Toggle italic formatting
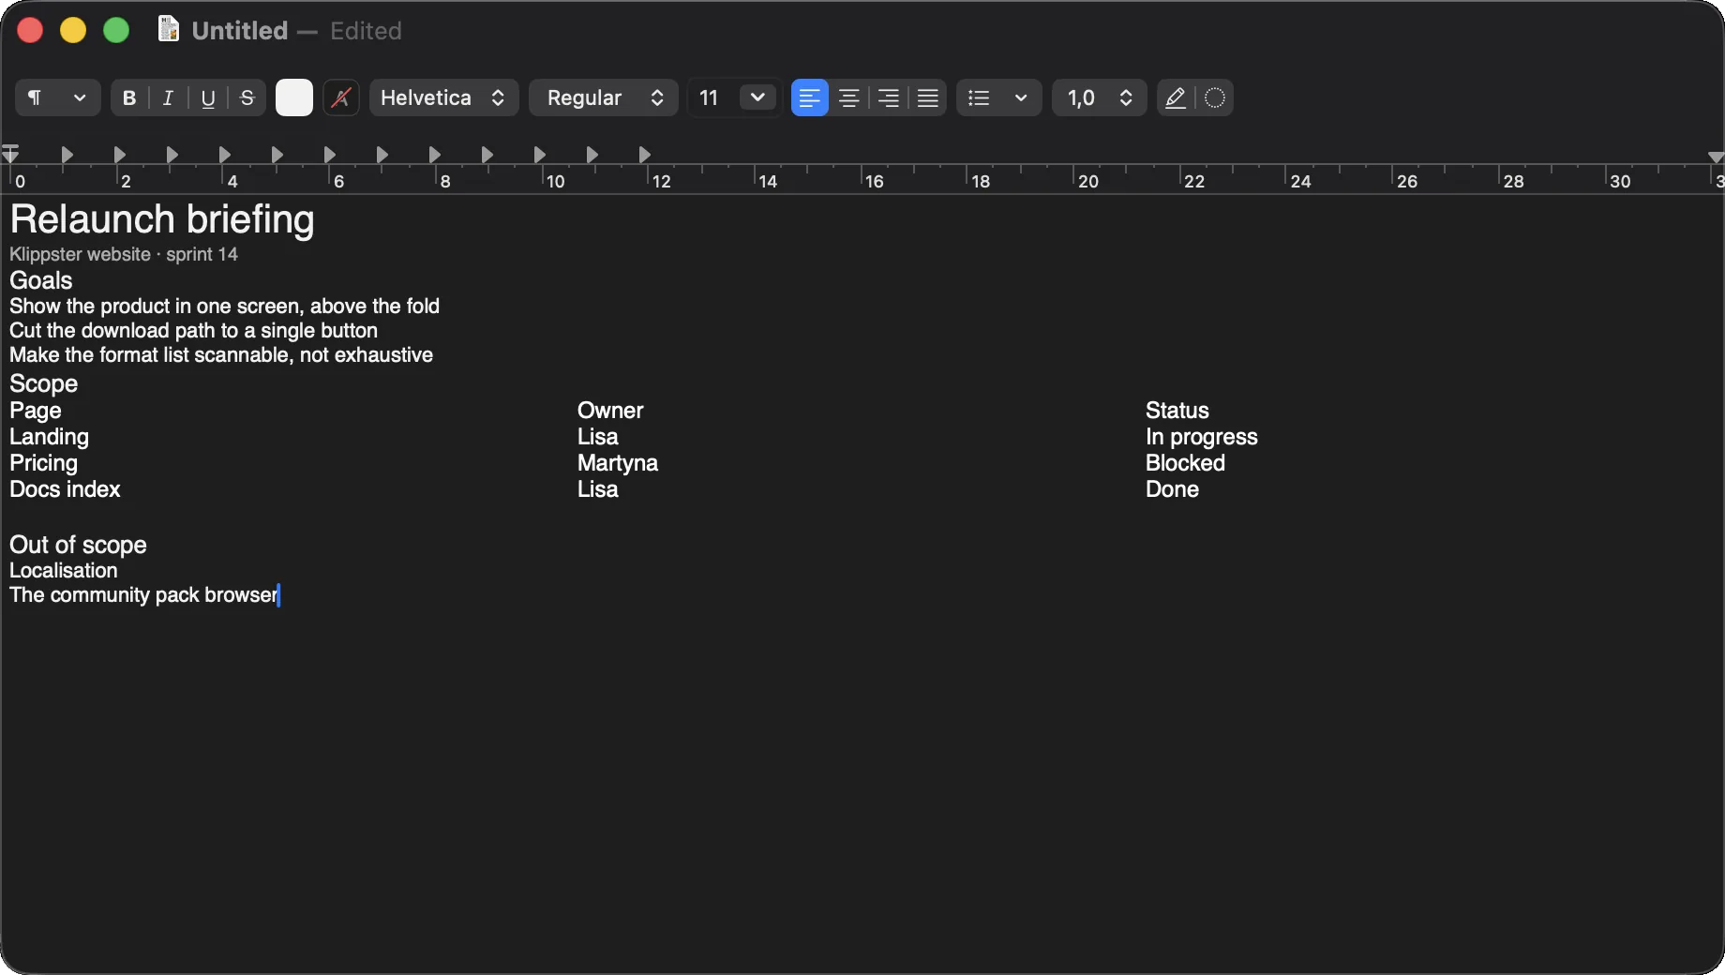Image resolution: width=1725 pixels, height=975 pixels. pyautogui.click(x=168, y=97)
